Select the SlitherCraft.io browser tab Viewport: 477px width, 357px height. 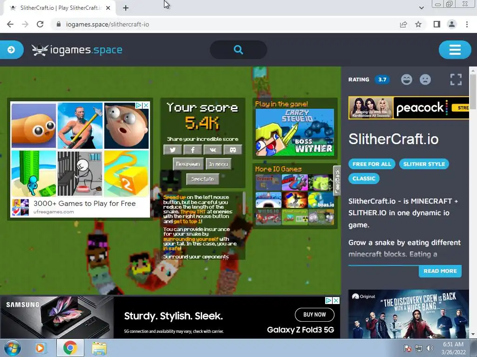[x=60, y=8]
